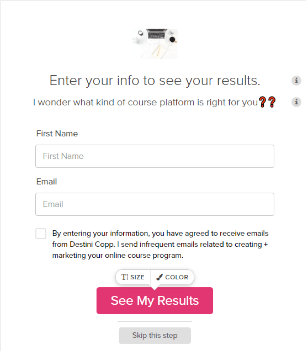Click the Destini Copp consent disclaimer text
This screenshot has height=351, width=306.
click(x=159, y=244)
